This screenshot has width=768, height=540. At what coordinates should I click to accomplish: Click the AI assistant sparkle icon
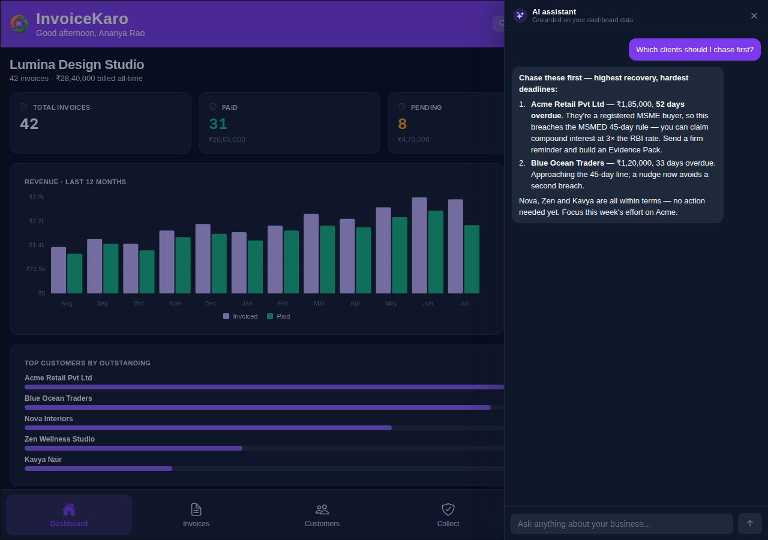[x=520, y=16]
